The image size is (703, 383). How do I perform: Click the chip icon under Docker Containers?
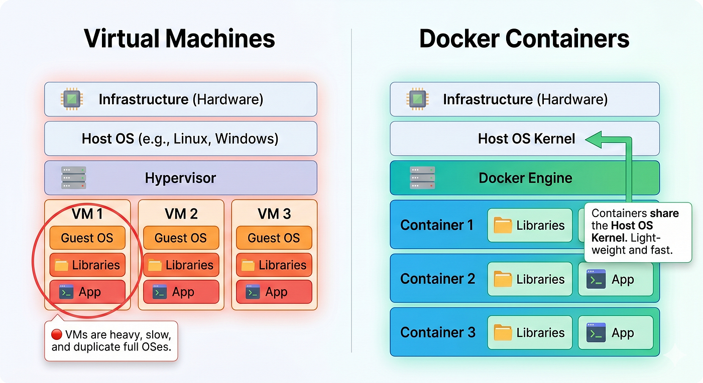(417, 99)
